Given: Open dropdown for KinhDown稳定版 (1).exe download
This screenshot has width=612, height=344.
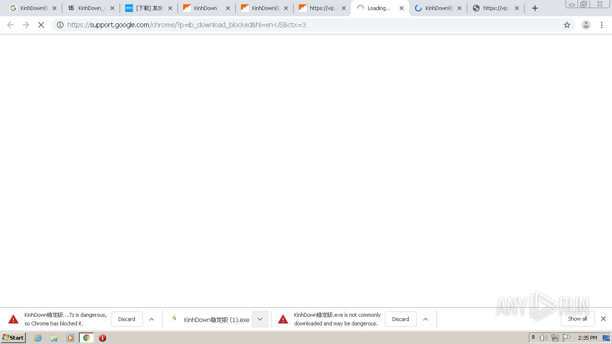Looking at the screenshot, I should [260, 319].
